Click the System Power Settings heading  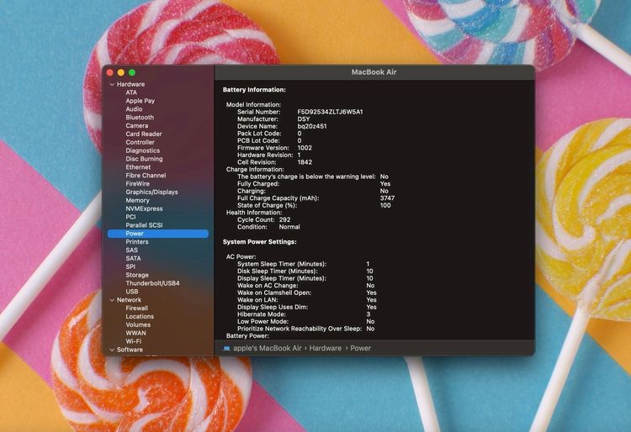[260, 242]
